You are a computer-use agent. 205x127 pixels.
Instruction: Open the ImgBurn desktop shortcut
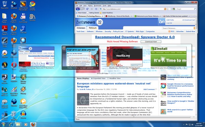tap(4, 54)
